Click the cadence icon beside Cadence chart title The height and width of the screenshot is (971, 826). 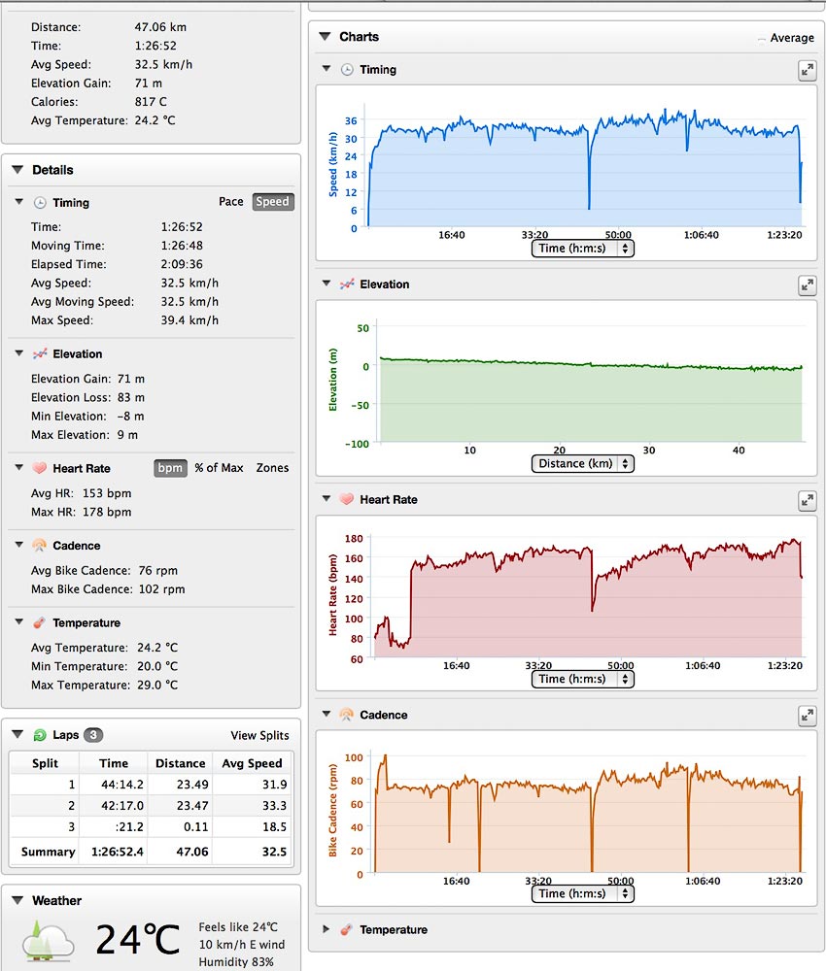point(347,715)
